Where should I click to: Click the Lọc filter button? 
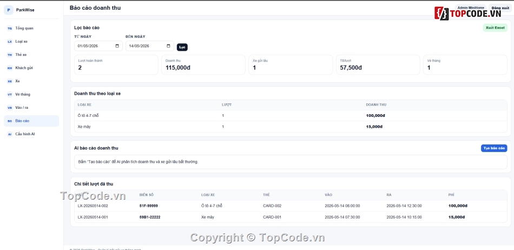[x=182, y=47]
